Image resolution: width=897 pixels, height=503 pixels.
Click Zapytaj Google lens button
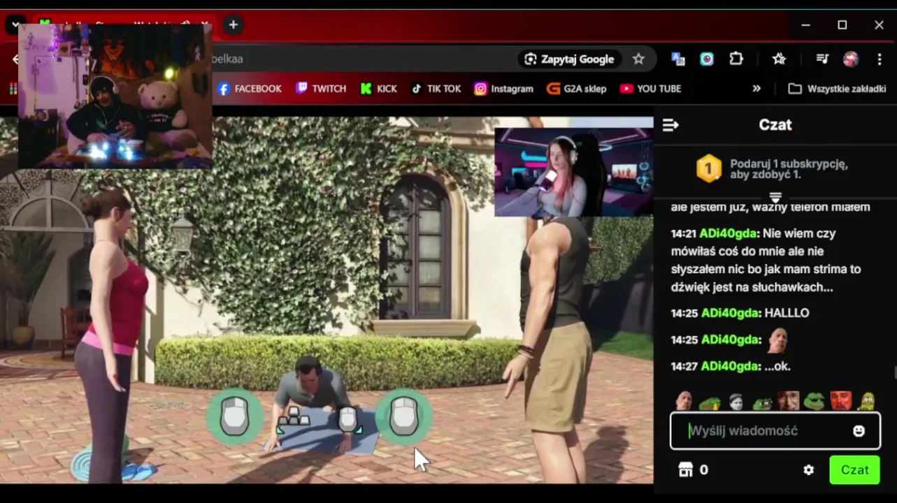(569, 59)
